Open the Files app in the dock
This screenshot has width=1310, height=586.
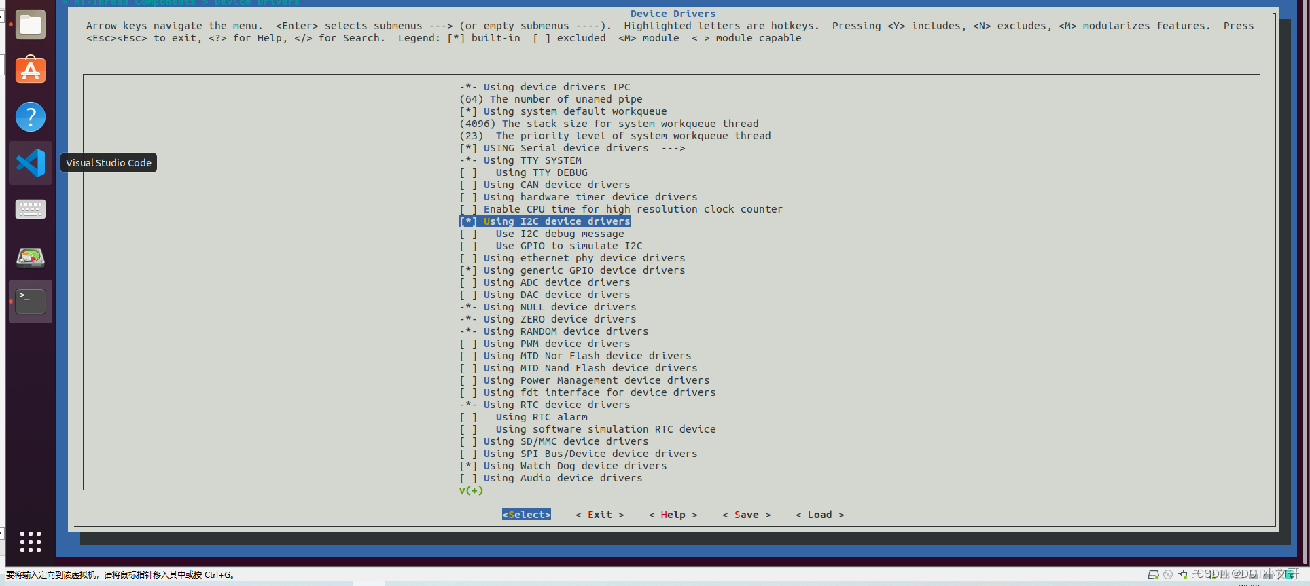31,25
